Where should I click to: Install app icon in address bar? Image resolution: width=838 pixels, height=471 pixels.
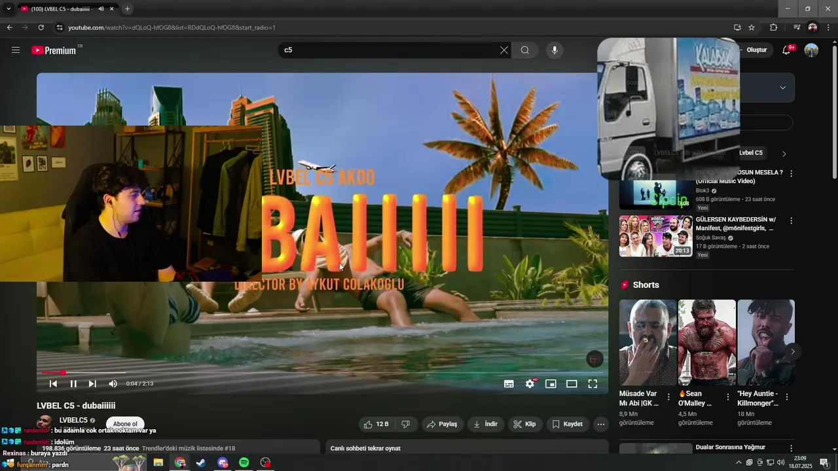point(737,27)
